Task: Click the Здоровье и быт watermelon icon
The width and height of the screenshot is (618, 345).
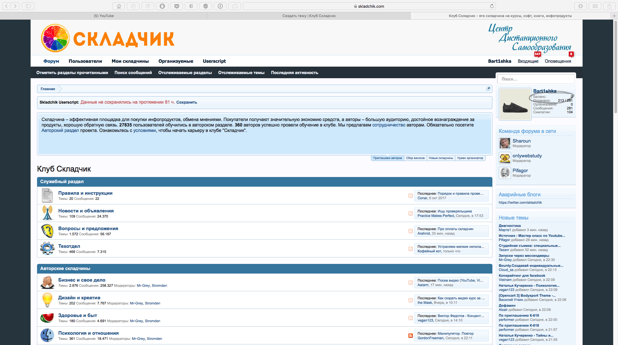Action: point(47,318)
